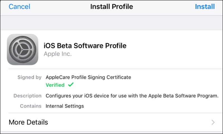
Task: Tap the Description label
Action: click(27, 96)
